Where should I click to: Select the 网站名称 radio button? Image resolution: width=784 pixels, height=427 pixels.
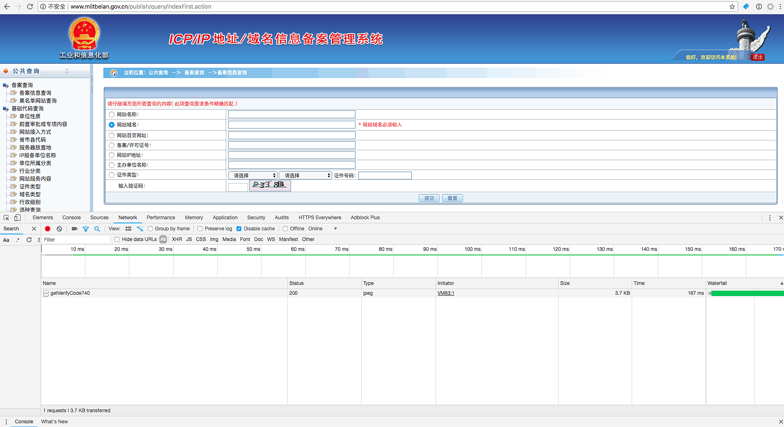tap(112, 115)
